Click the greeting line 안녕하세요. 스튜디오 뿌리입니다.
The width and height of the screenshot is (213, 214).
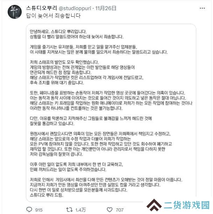(58, 32)
